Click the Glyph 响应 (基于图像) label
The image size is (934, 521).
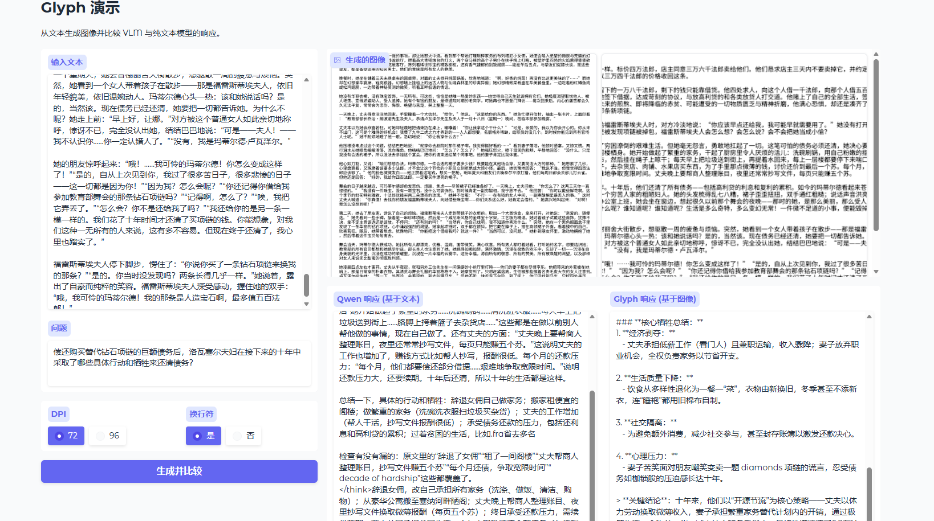(x=655, y=299)
